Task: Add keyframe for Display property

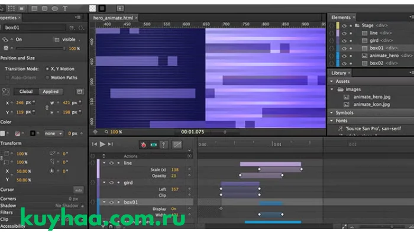Action: click(190, 209)
